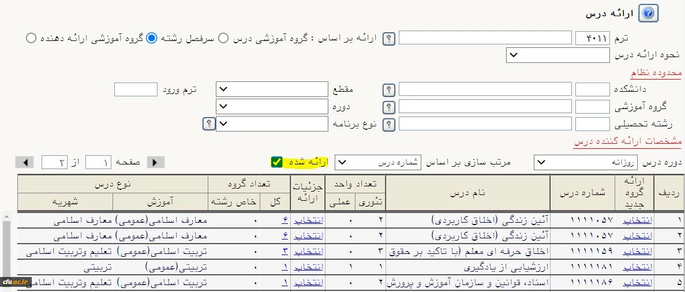The height and width of the screenshot is (292, 685).
Task: Click the question-mark lookup button beside ارائه بر اساس
Action: coord(390,39)
